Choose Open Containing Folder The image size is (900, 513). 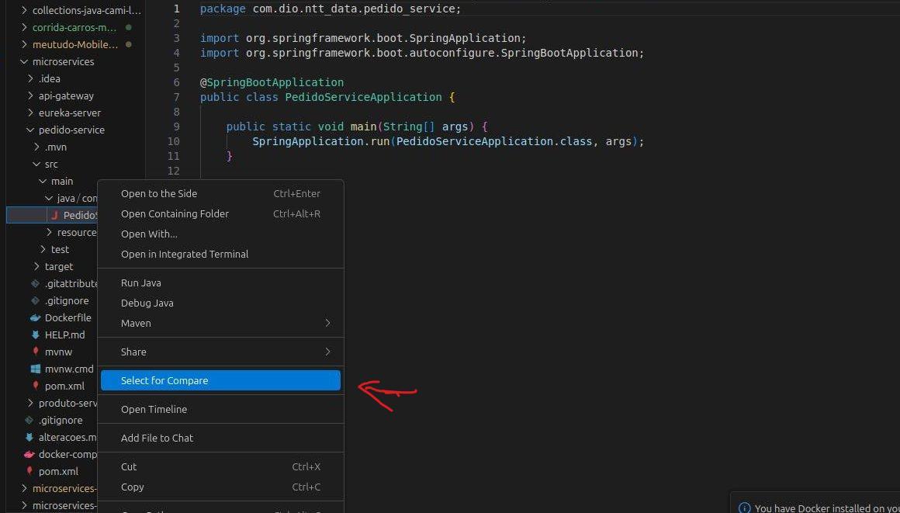[220, 213]
